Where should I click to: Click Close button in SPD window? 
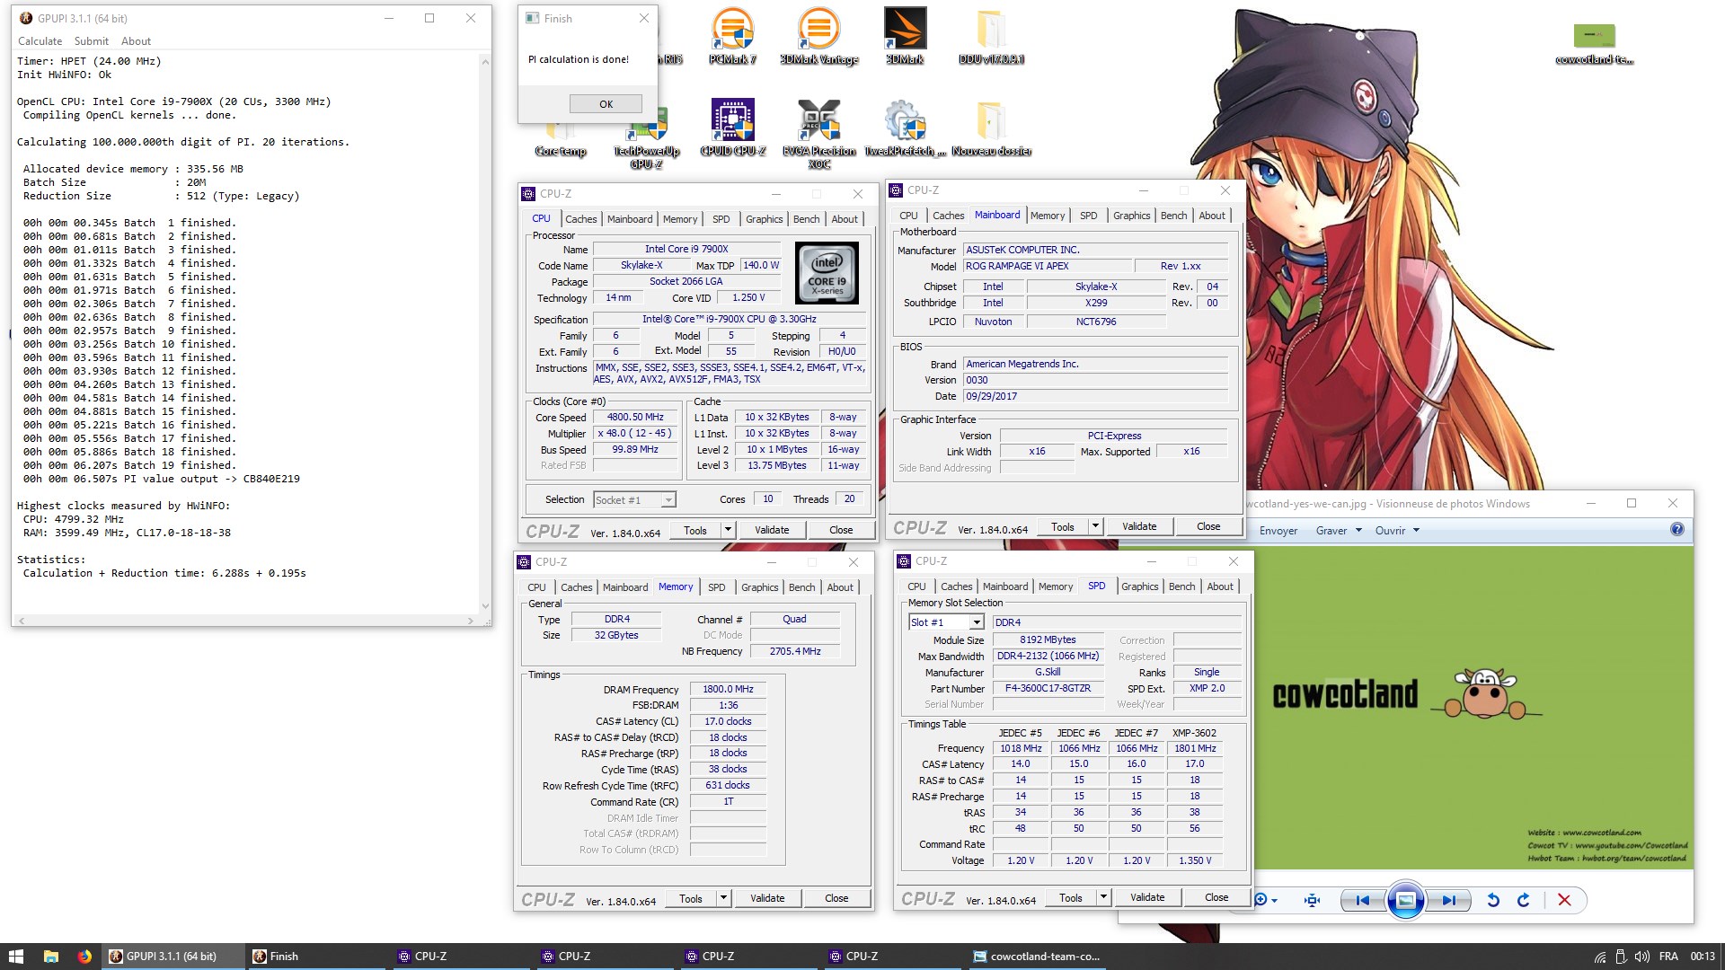(1216, 897)
